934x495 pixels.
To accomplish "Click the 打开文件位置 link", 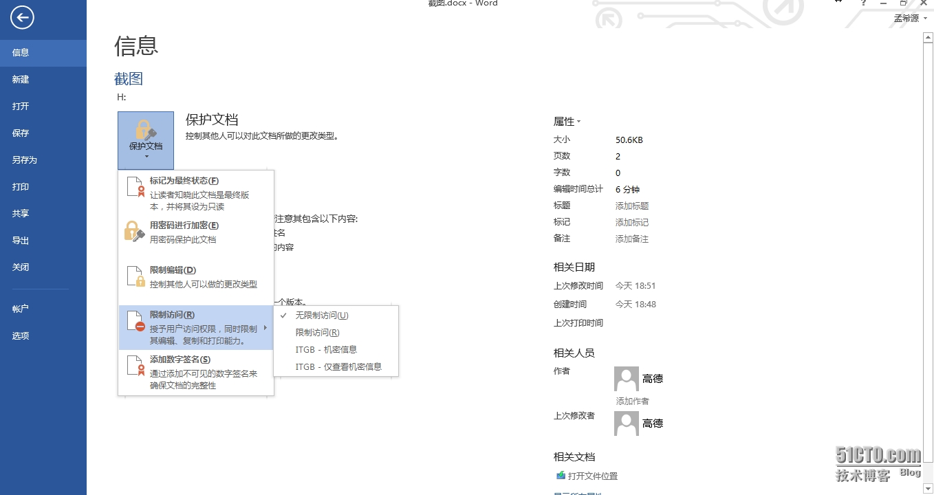I will [x=592, y=476].
